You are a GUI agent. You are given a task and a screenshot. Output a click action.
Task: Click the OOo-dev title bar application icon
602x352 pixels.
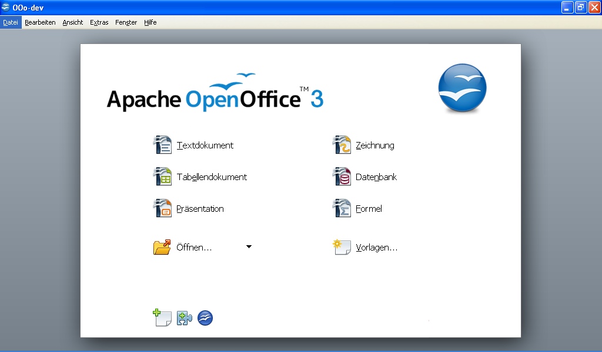pyautogui.click(x=5, y=7)
